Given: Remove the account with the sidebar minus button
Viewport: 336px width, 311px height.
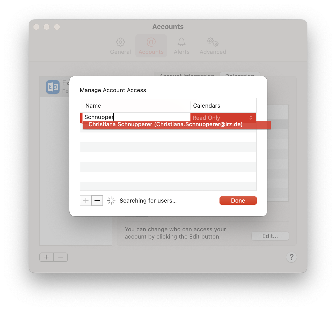Looking at the screenshot, I should tap(61, 257).
